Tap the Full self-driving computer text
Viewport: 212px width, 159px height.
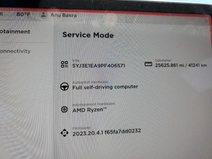tap(105, 87)
